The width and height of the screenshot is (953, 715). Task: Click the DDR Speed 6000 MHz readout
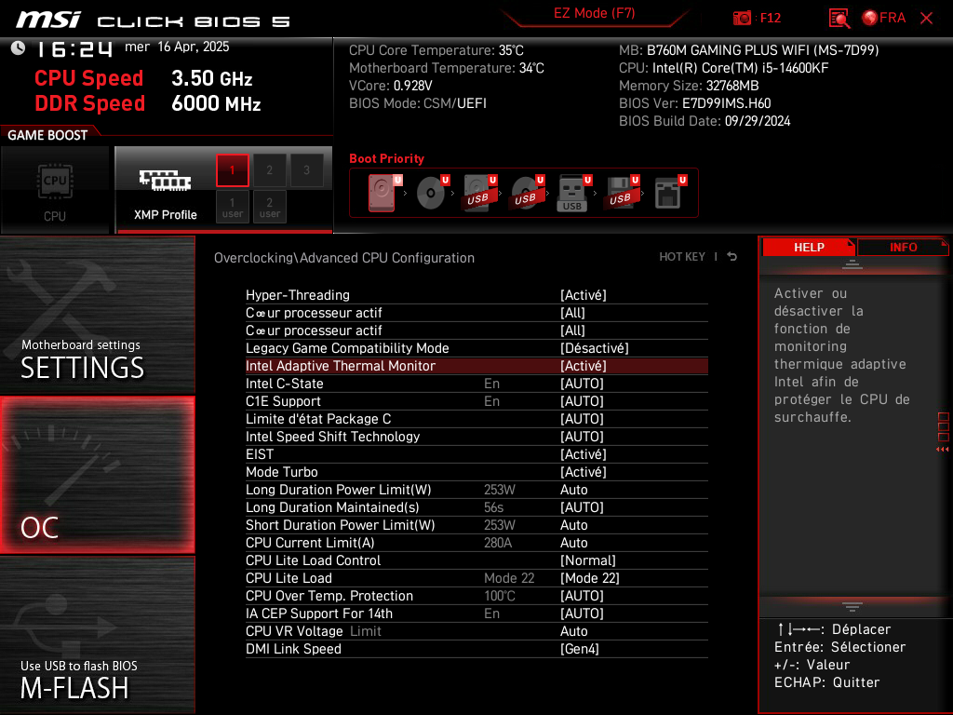(148, 103)
